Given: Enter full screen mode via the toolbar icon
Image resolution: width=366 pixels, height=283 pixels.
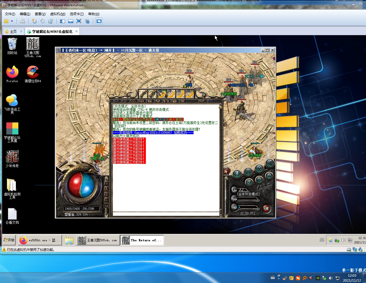Looking at the screenshot, I should 79,21.
